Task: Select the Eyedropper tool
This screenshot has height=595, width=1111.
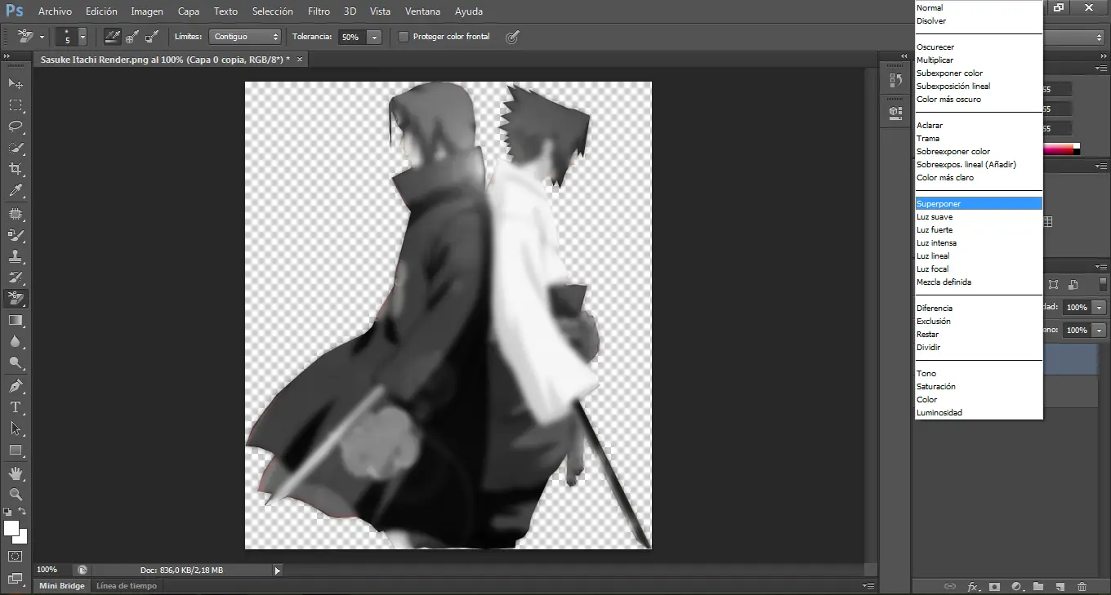Action: point(16,191)
